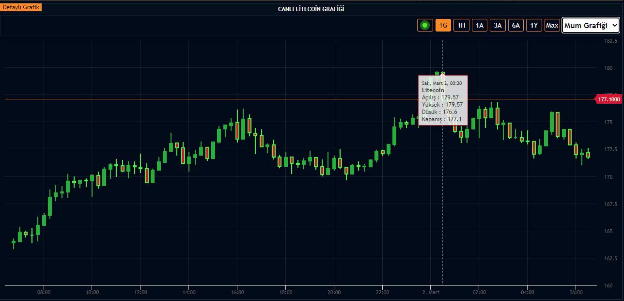This screenshot has height=301, width=624.
Task: Switch to 6A time range
Action: point(515,25)
